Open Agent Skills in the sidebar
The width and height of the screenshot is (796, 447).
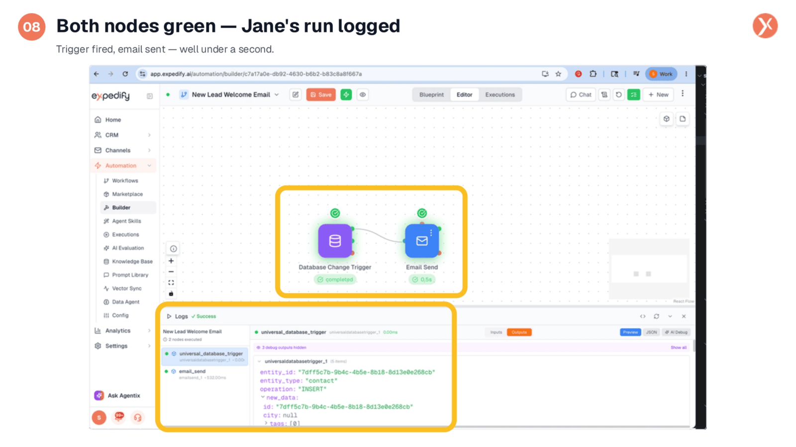126,221
